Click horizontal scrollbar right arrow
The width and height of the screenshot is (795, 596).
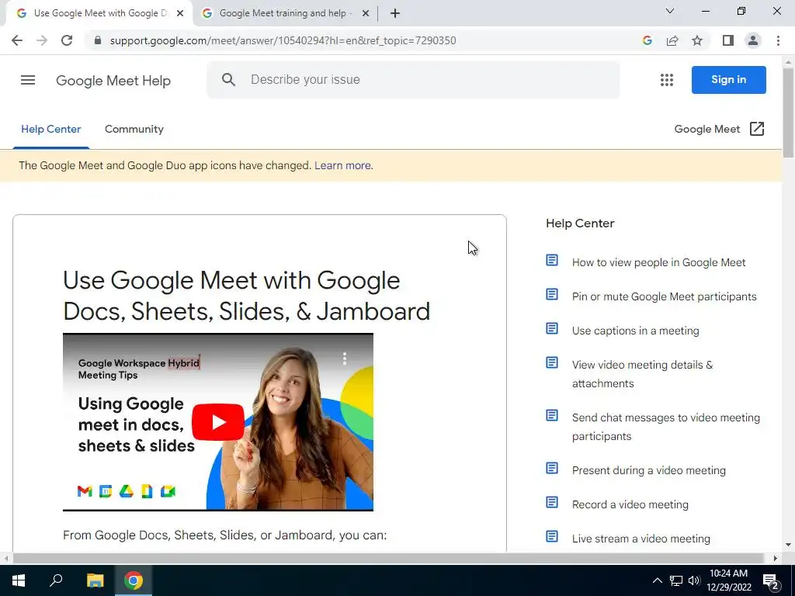(x=775, y=558)
